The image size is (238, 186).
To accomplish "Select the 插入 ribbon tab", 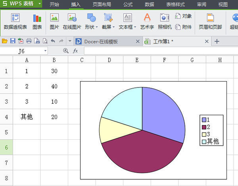I will click(76, 4).
